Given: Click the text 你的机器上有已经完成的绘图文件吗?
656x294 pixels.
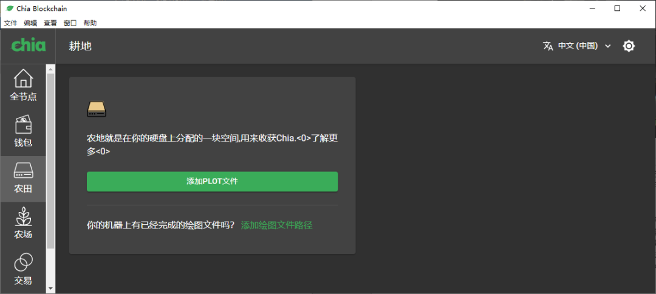Looking at the screenshot, I should [160, 225].
